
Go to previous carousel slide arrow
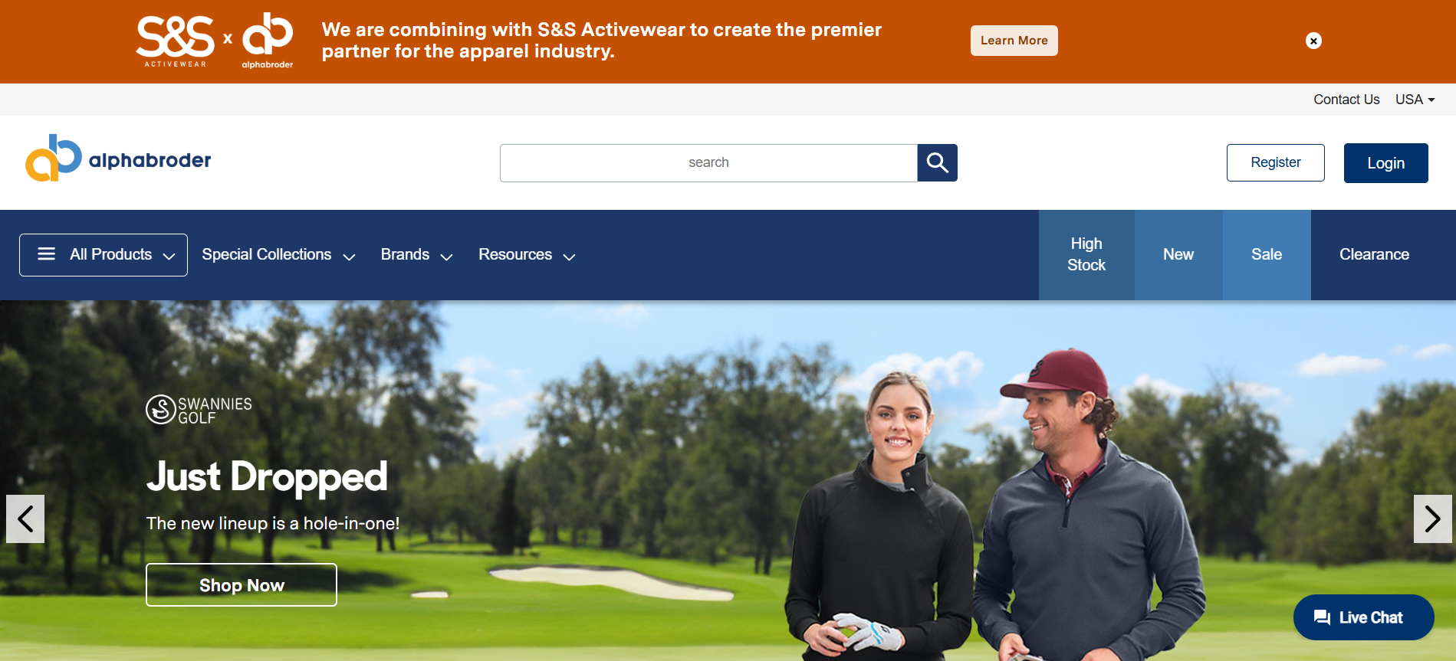tap(25, 519)
